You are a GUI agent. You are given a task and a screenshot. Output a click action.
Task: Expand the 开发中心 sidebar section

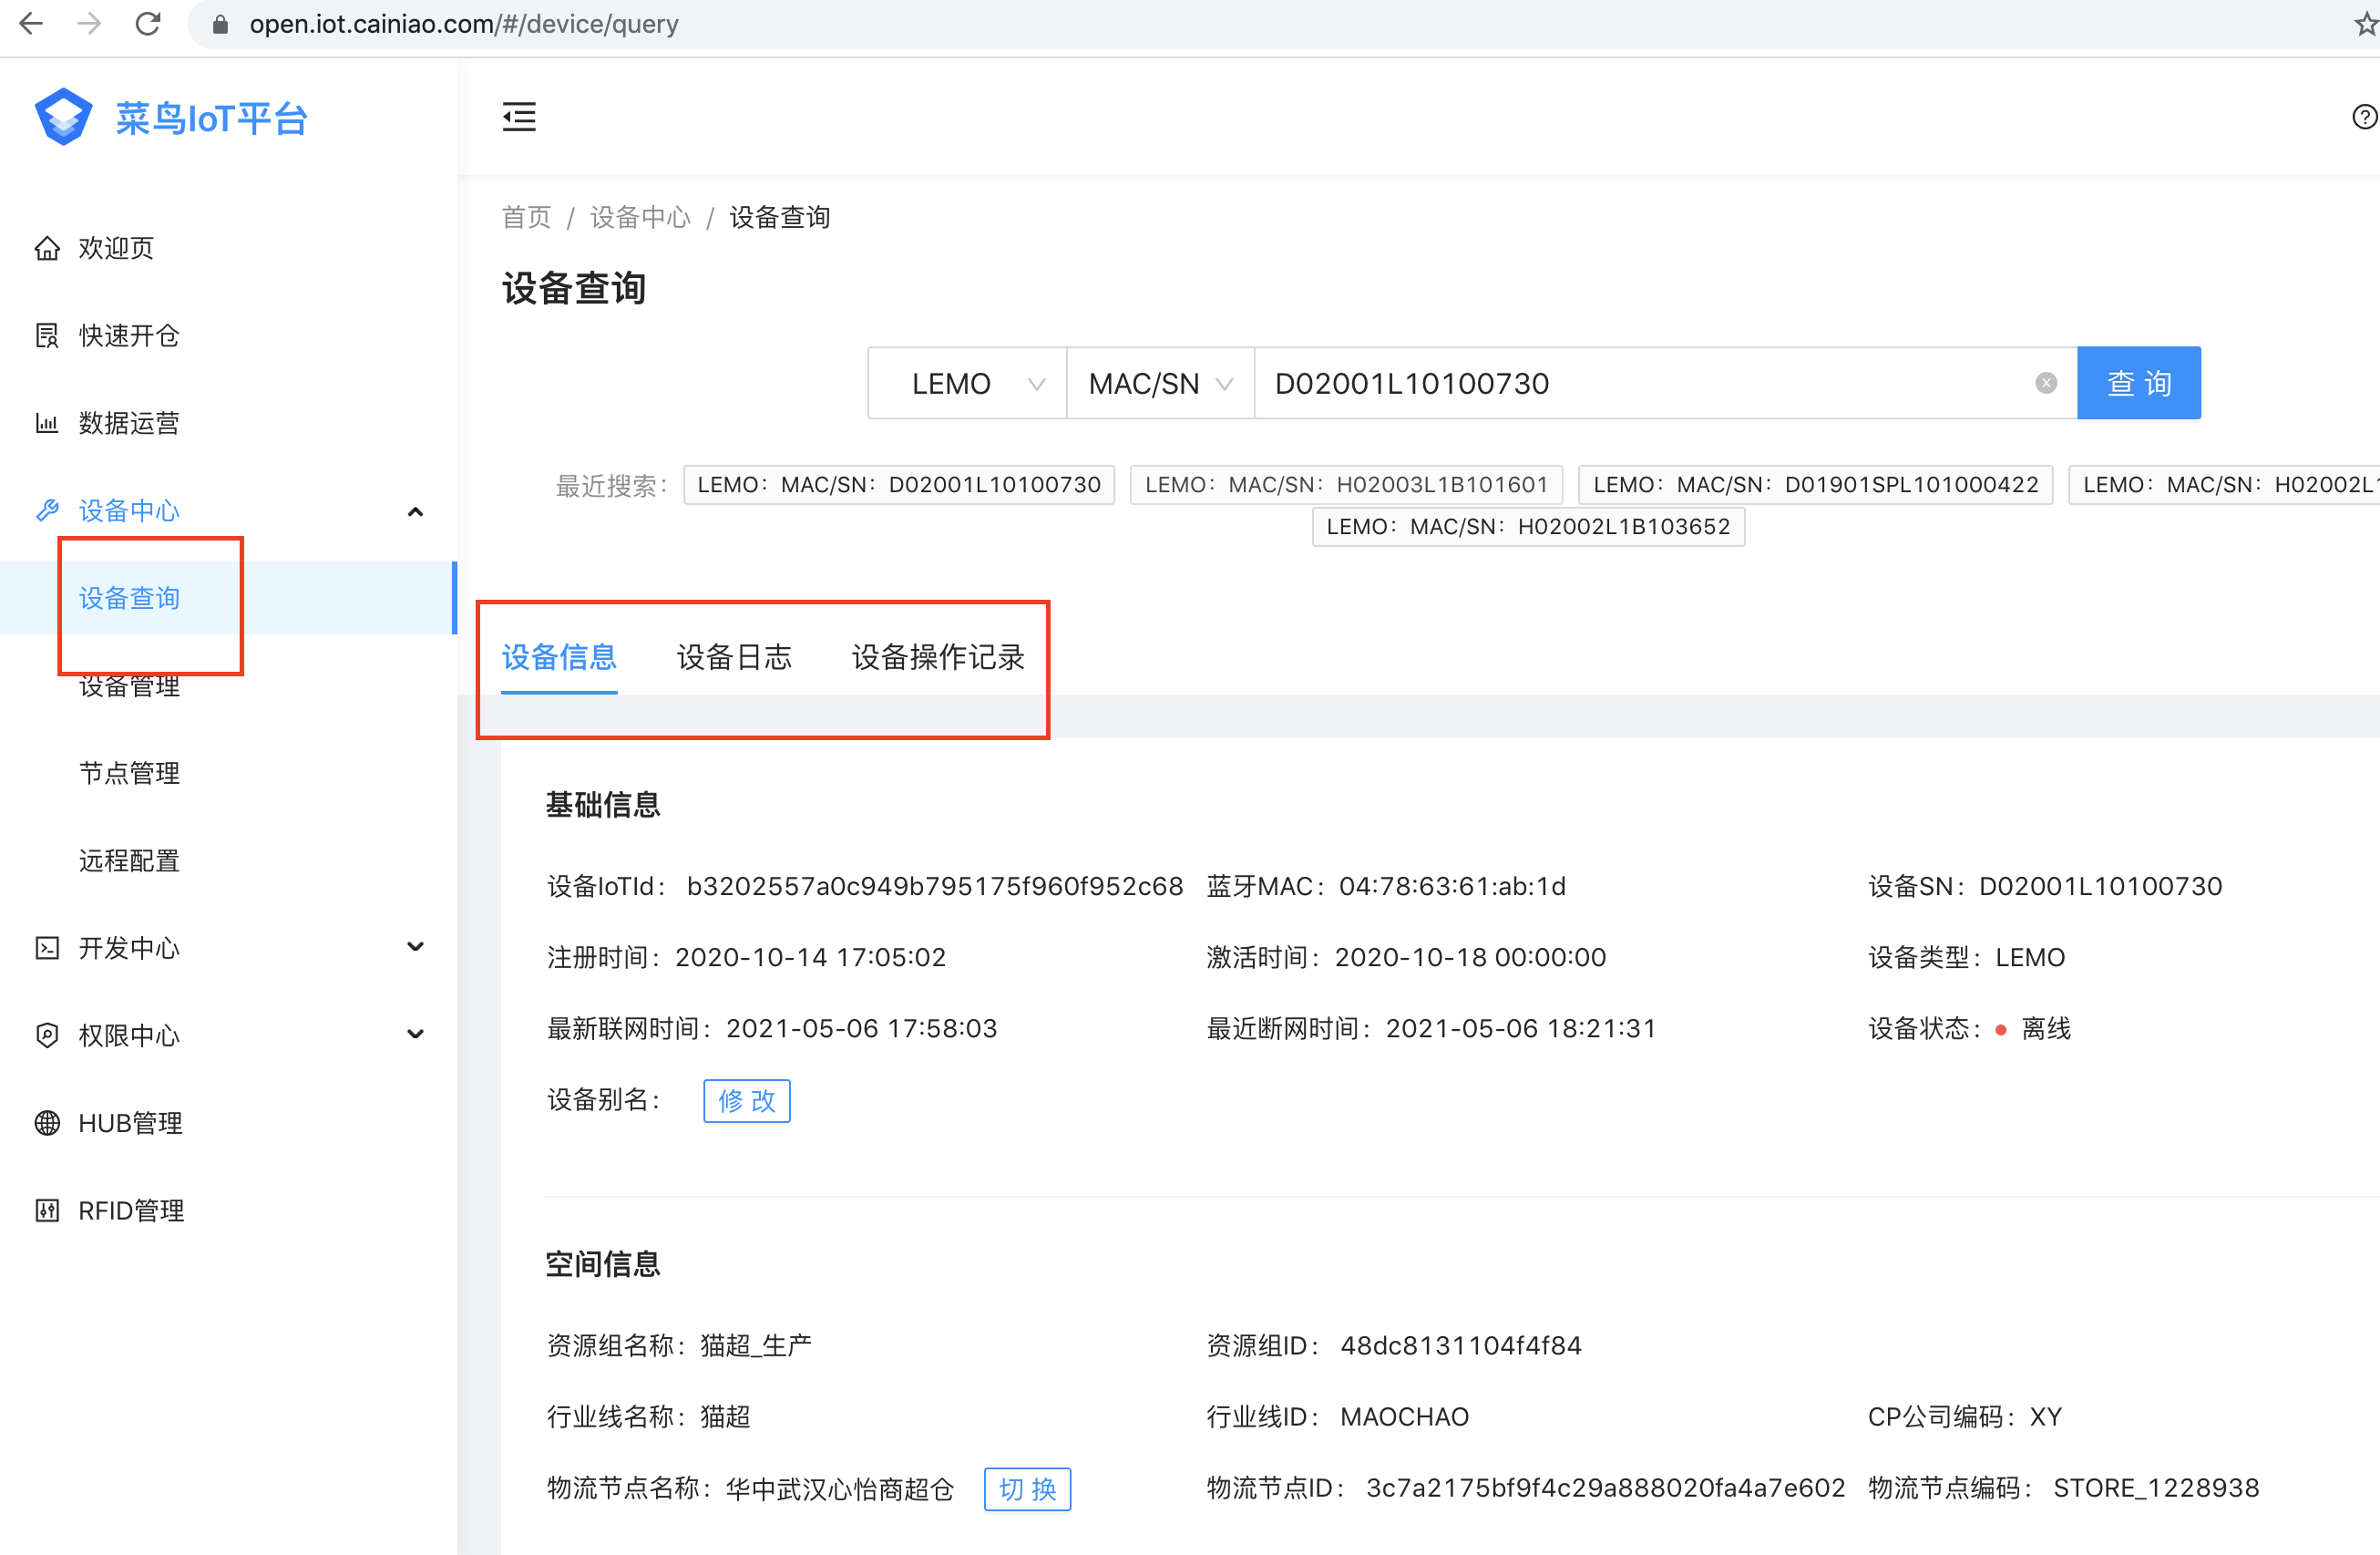(x=416, y=947)
